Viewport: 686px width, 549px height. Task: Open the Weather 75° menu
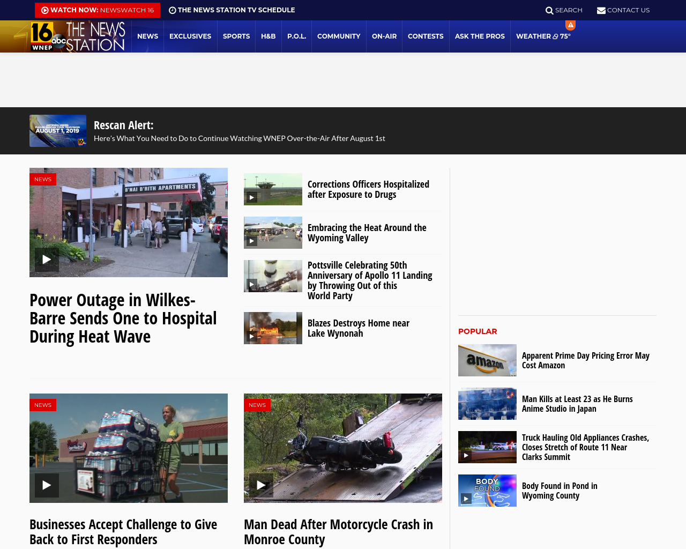(x=543, y=36)
